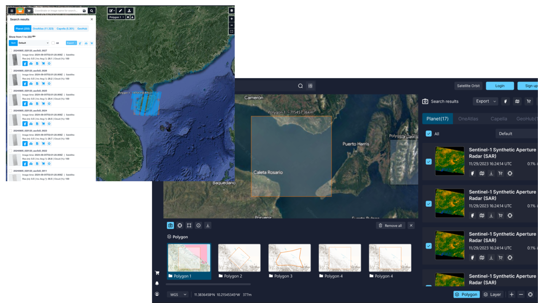Open light-blue Export dropdown in light window
Image resolution: width=538 pixels, height=303 pixels.
pyautogui.click(x=71, y=43)
